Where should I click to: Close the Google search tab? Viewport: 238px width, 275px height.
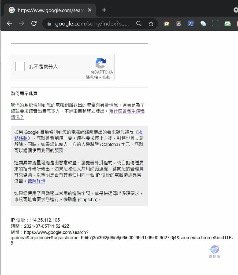90,10
